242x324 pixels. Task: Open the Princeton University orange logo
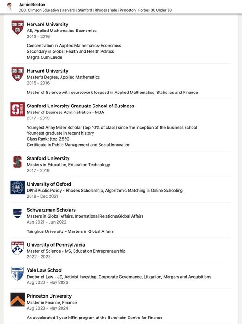tap(17, 299)
